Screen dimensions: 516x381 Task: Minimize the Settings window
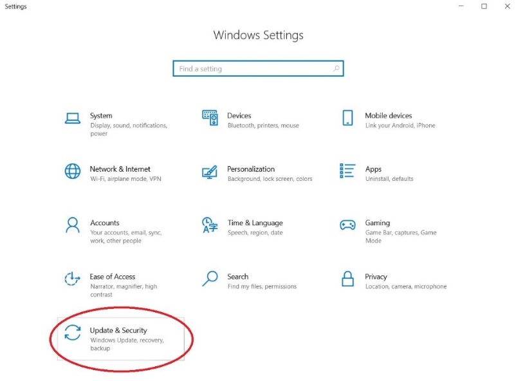click(x=461, y=6)
